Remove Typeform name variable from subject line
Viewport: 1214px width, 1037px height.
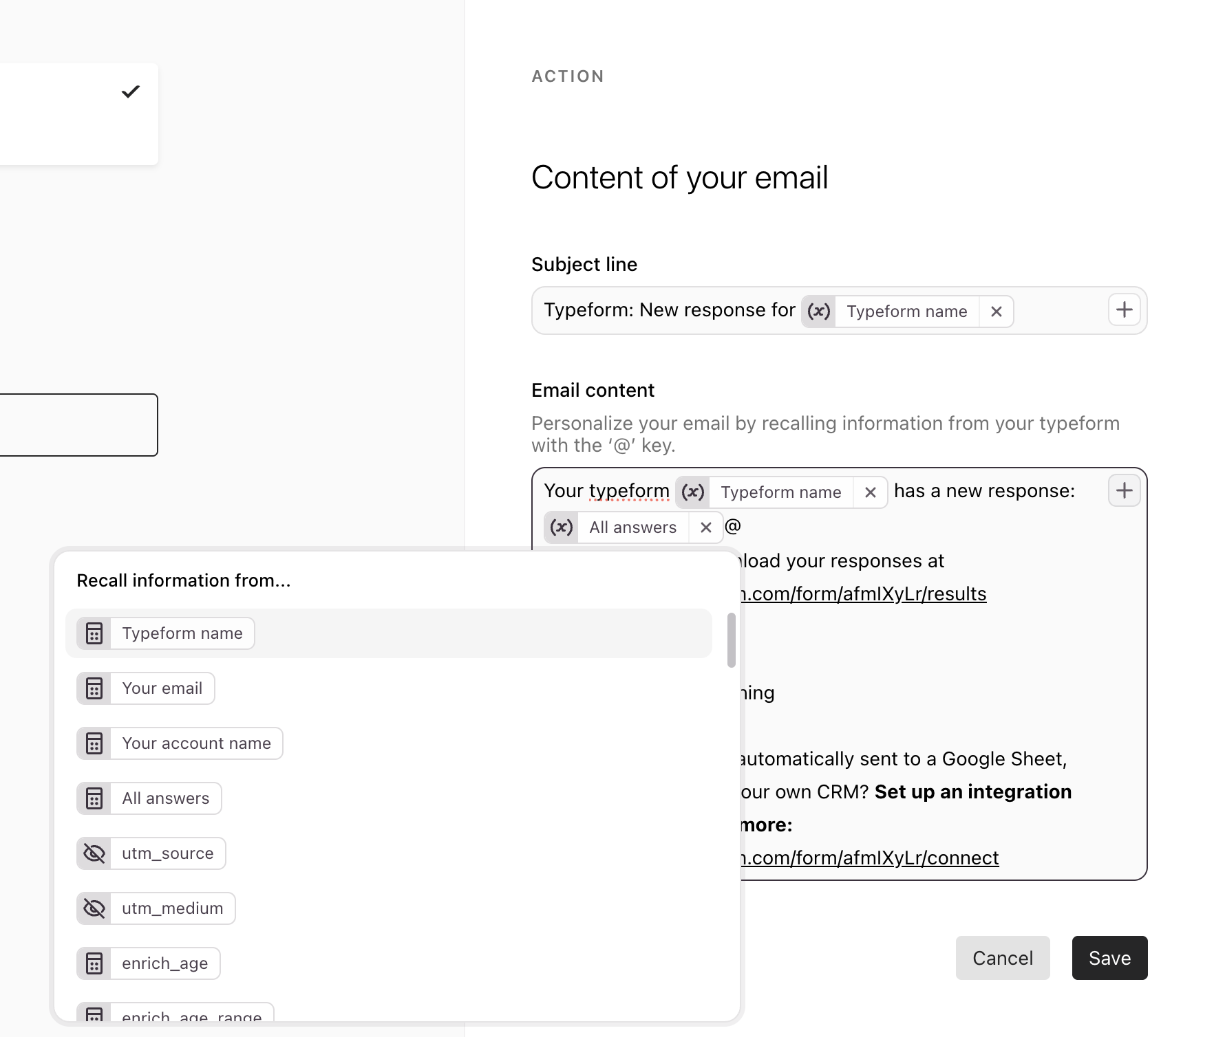tap(996, 312)
